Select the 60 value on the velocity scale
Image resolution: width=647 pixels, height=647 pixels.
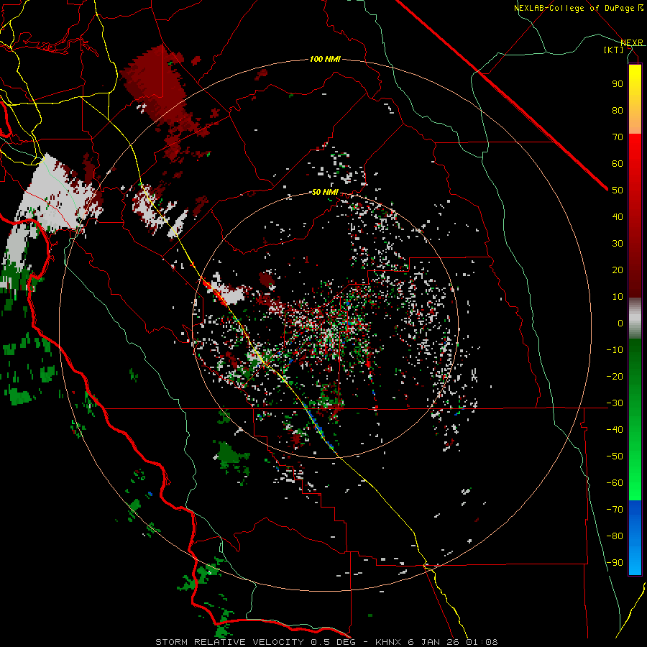point(618,163)
